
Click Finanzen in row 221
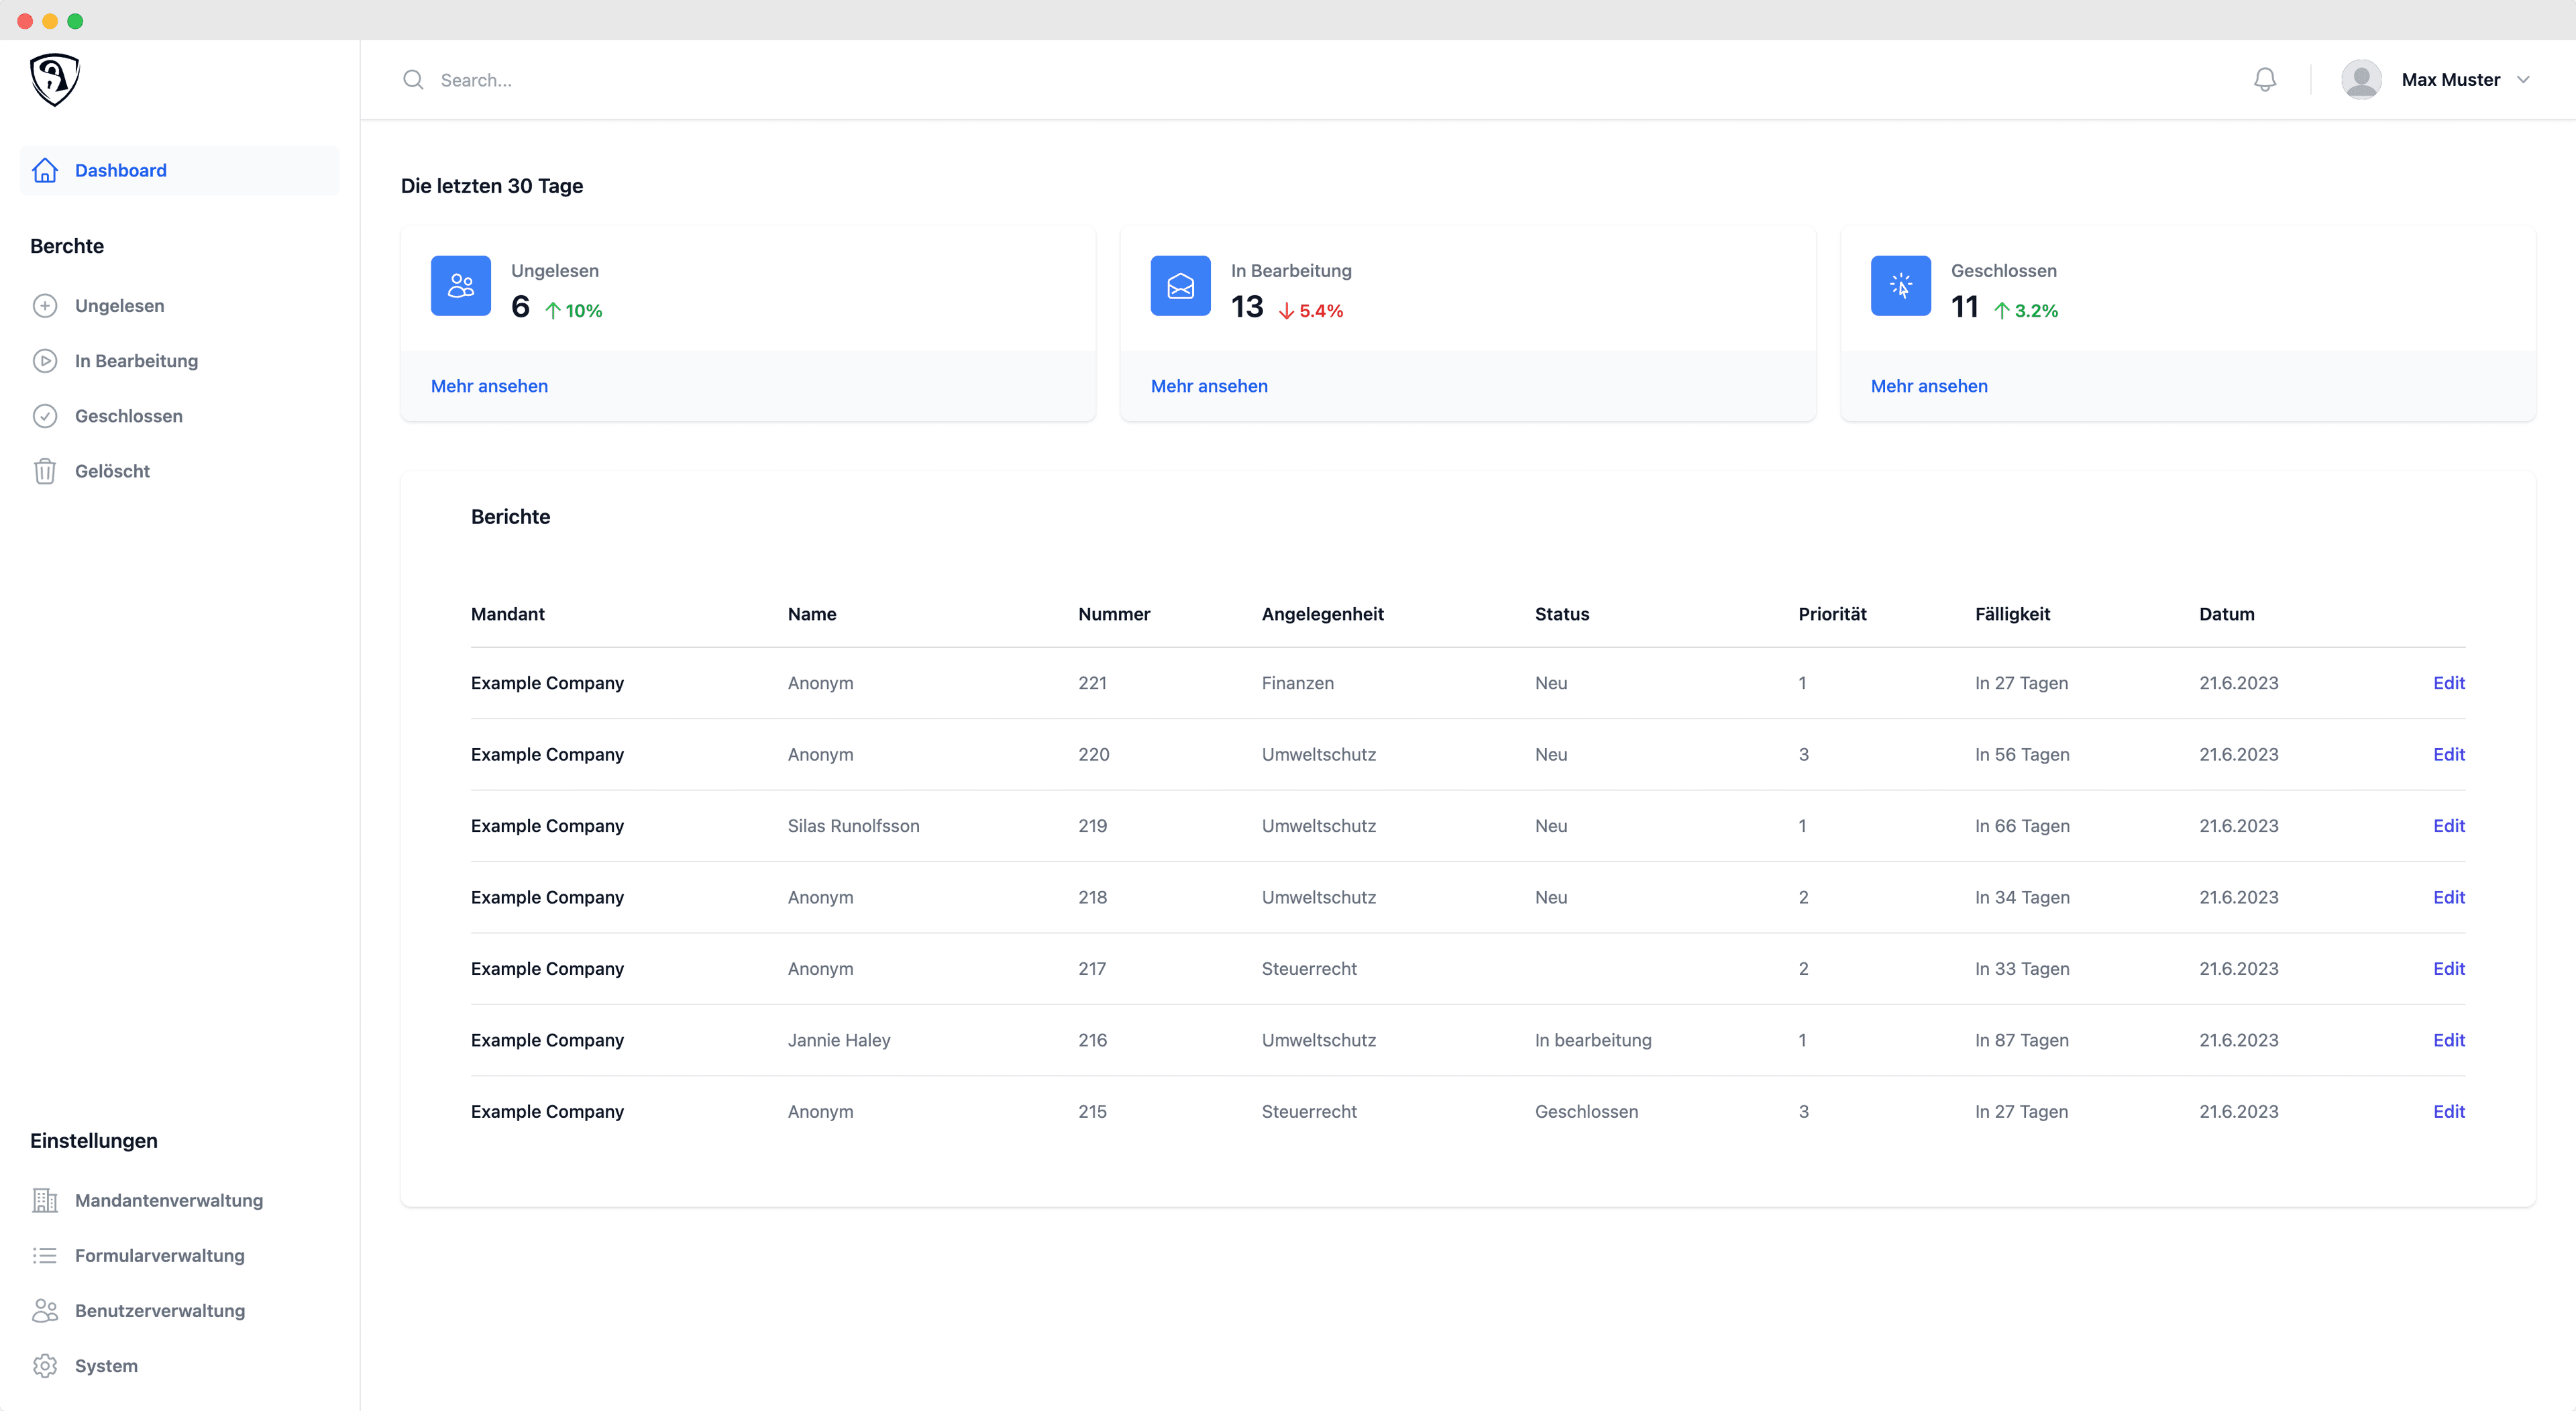(1297, 683)
